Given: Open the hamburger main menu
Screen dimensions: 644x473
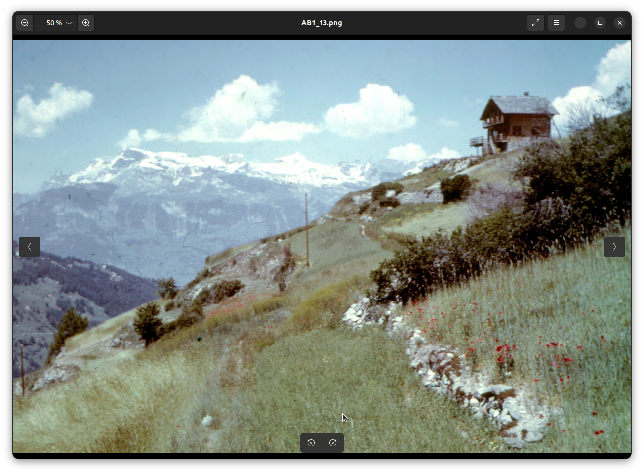Looking at the screenshot, I should click(x=557, y=23).
